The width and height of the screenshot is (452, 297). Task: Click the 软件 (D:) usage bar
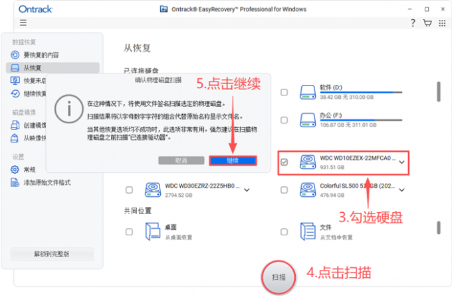[361, 92]
